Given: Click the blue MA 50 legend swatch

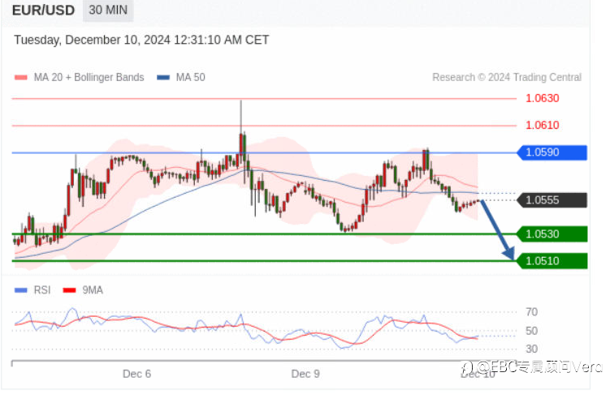Looking at the screenshot, I should coord(163,78).
